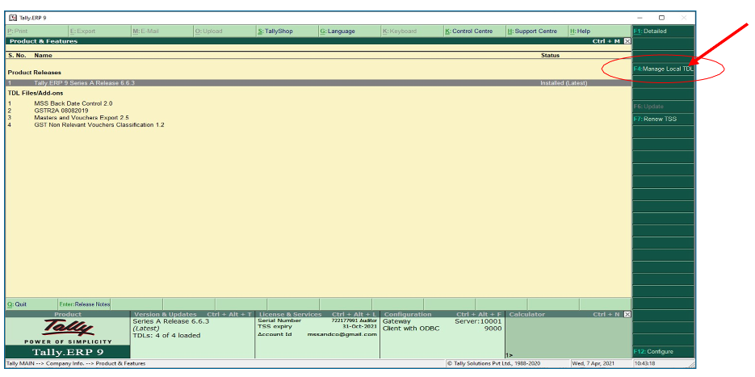This screenshot has height=377, width=755.
Task: Open Release Notes via Enter button
Action: [x=85, y=304]
